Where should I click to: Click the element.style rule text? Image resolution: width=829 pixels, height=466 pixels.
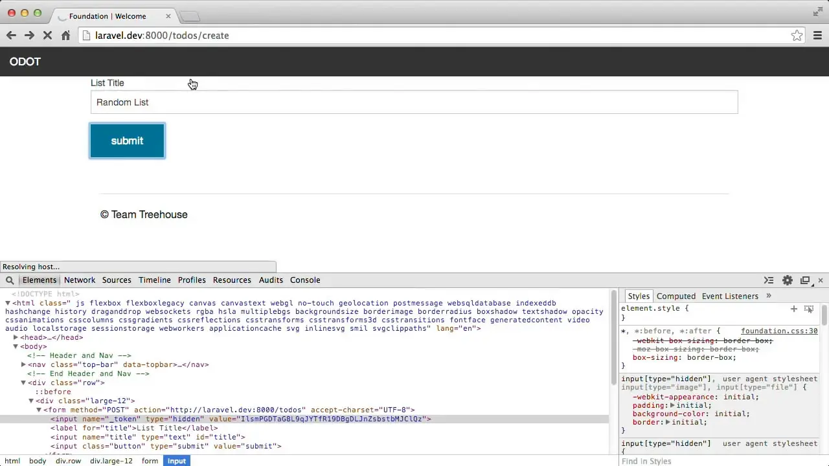click(655, 309)
